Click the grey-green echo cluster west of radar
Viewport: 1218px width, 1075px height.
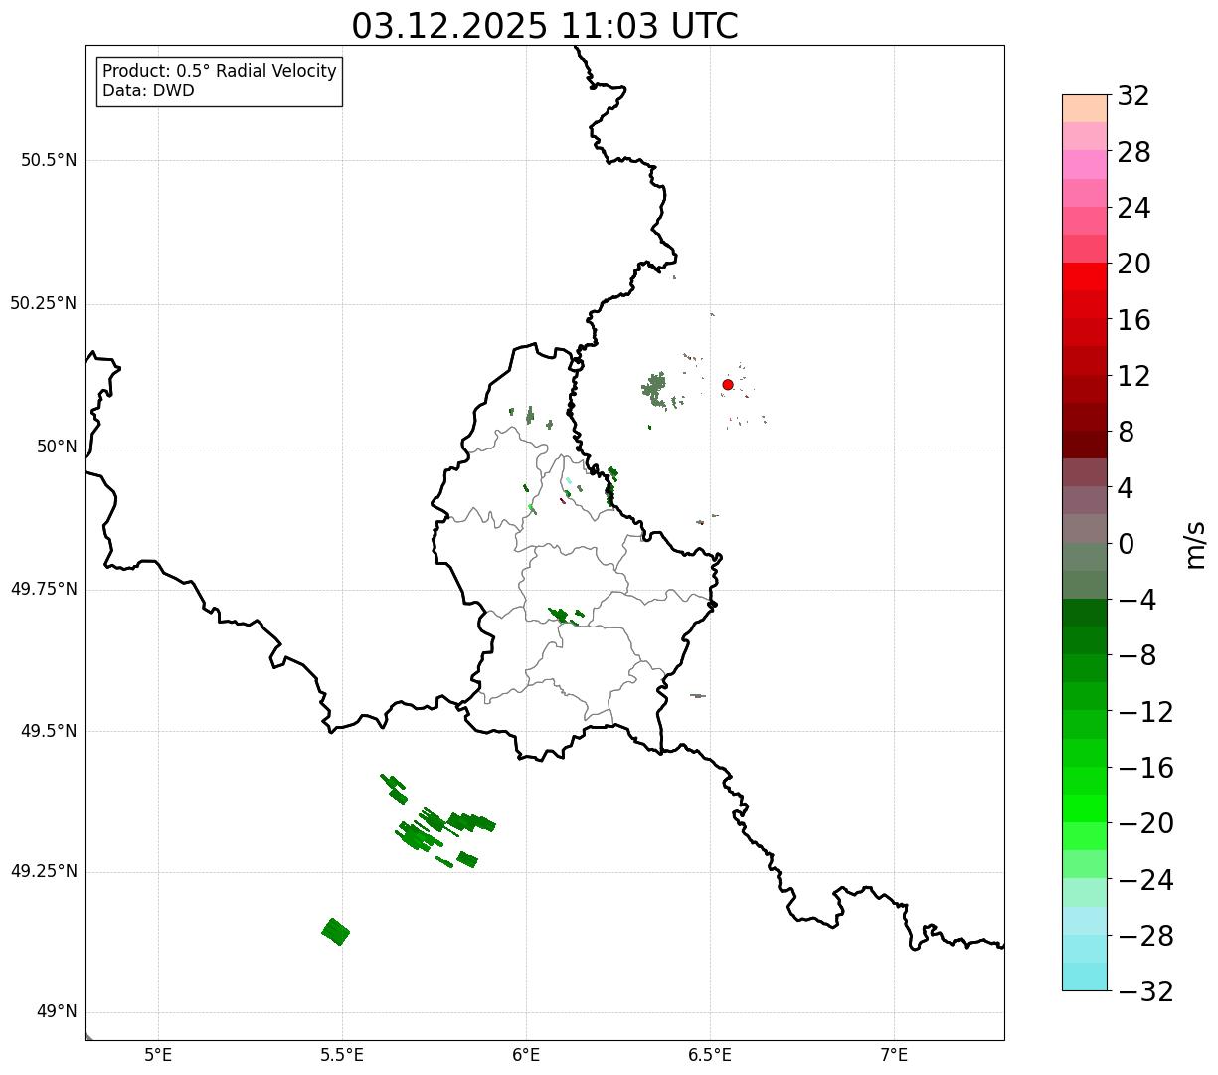655,389
